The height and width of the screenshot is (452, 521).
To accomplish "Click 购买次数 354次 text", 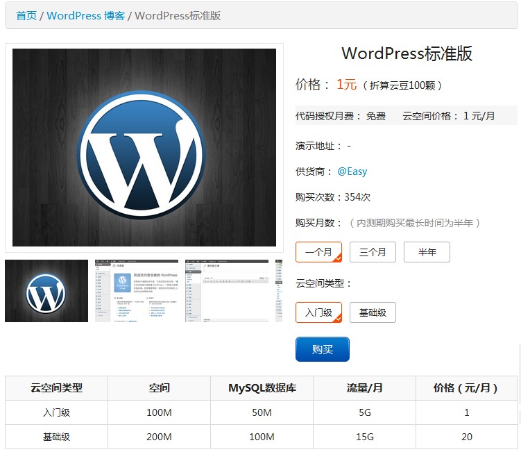I will 333,197.
